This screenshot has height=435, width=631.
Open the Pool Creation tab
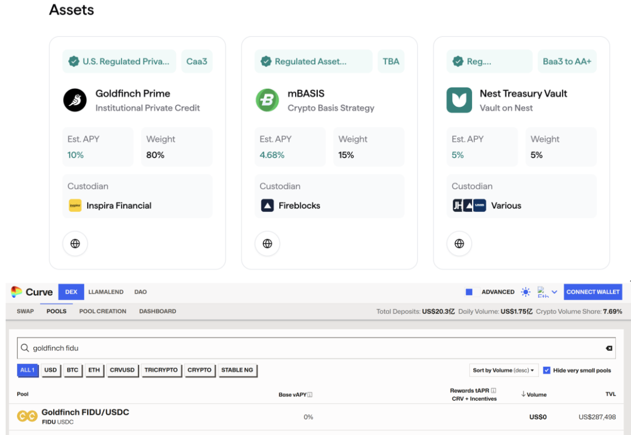[x=103, y=311]
